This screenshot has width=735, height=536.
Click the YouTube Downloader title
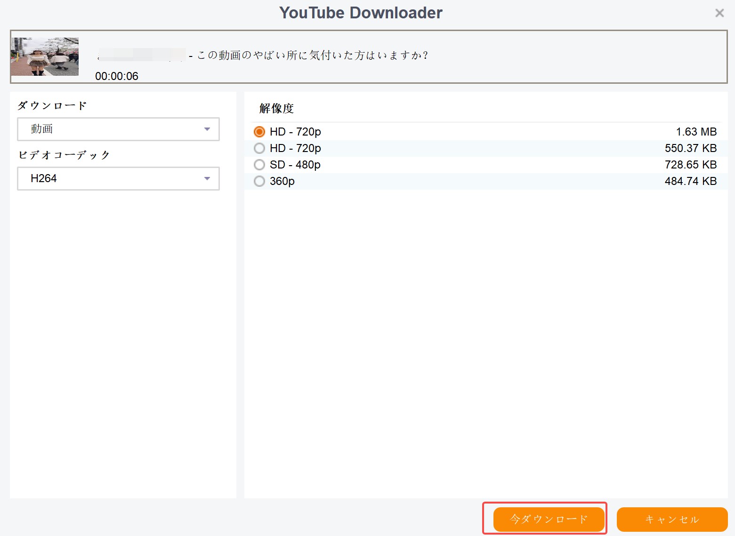(x=361, y=13)
